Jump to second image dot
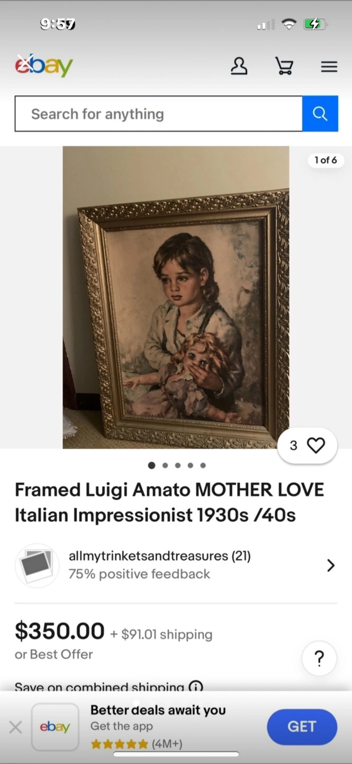The height and width of the screenshot is (764, 352). tap(165, 465)
